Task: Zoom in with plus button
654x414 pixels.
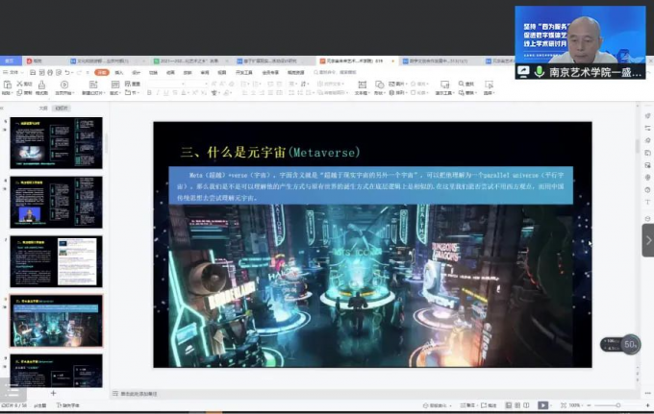Action: [647, 405]
